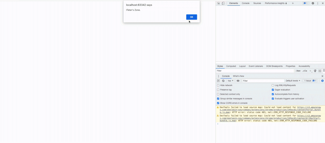Switch to What's New tab
The height and width of the screenshot is (143, 325).
pos(238,76)
